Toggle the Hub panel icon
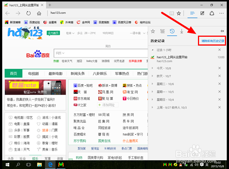This screenshot has height=169, width=229. tap(192, 13)
